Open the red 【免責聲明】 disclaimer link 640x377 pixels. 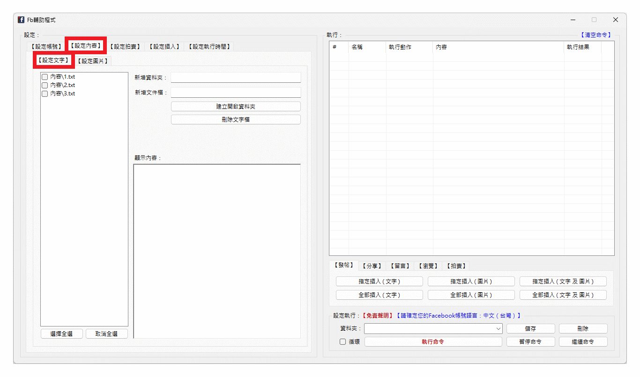click(x=378, y=316)
